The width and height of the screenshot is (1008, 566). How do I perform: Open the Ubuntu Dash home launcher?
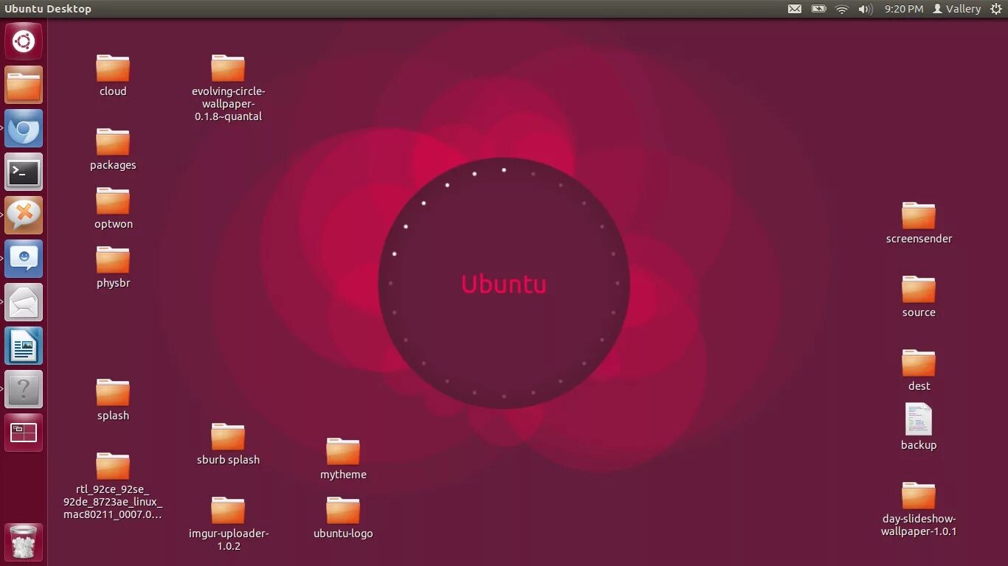[x=24, y=41]
